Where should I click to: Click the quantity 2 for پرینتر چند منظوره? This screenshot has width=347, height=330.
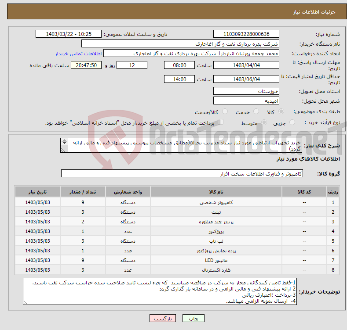tap(83, 222)
